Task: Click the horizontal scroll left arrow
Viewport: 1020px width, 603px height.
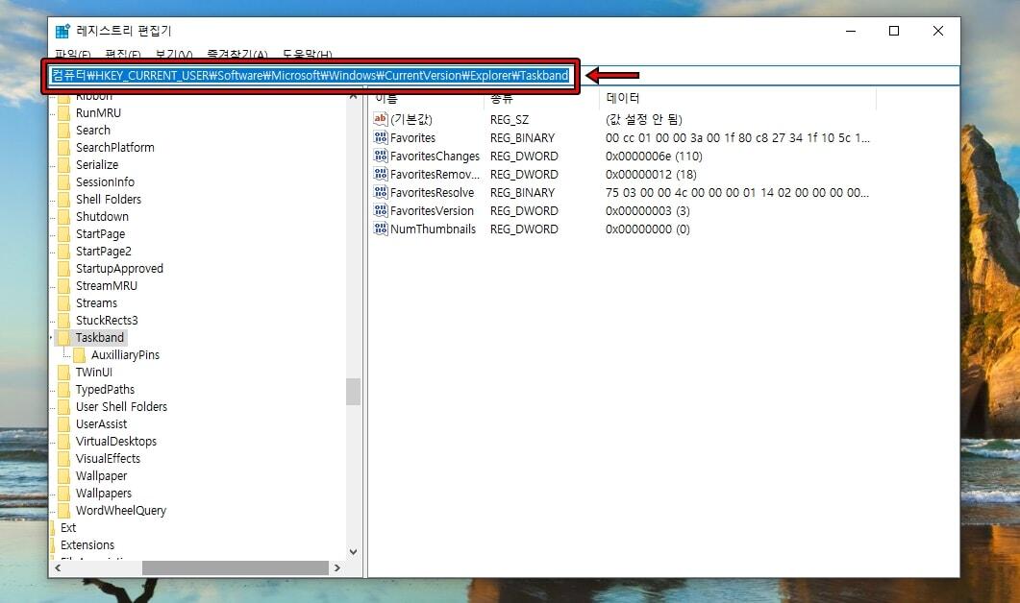Action: coord(58,567)
